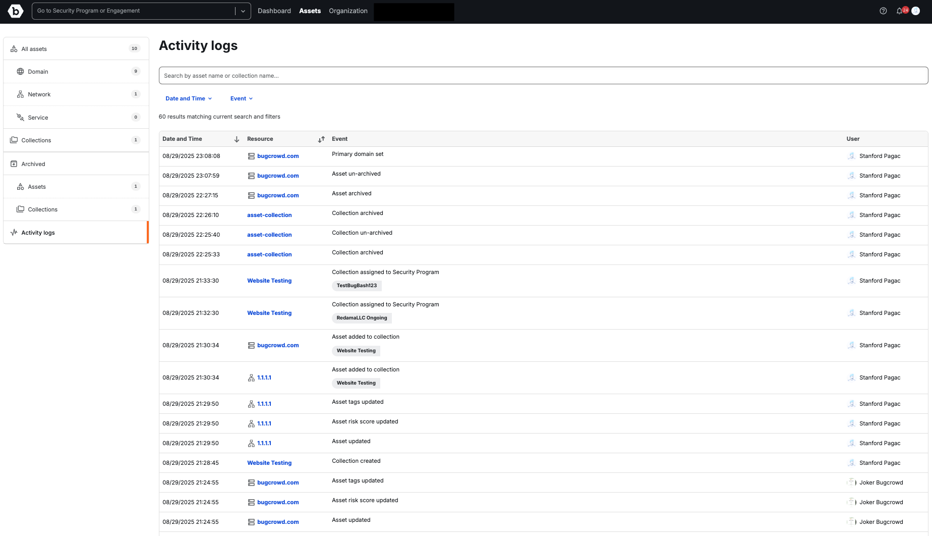Click the RedamaLLC Ongoing program tag
This screenshot has height=536, width=932.
(x=362, y=318)
